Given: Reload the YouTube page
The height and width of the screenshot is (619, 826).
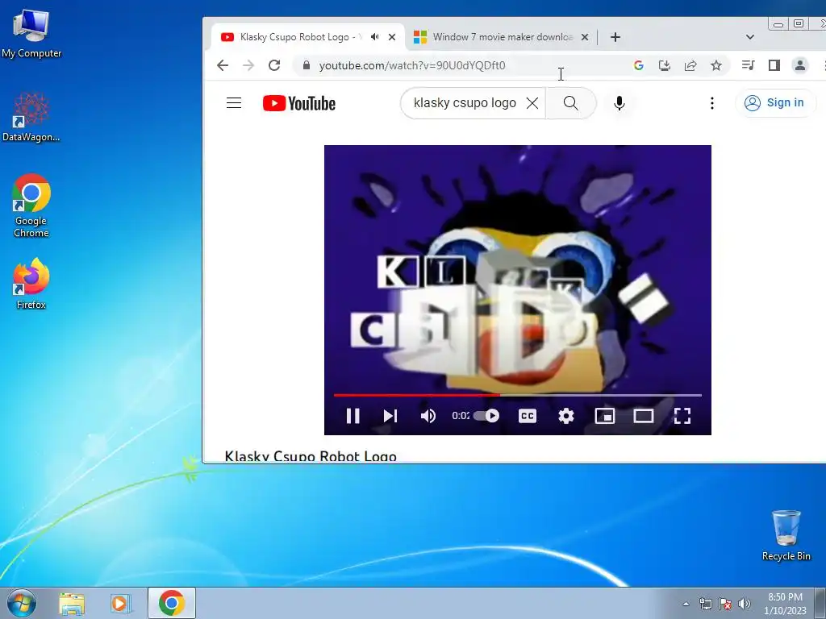Looking at the screenshot, I should point(274,65).
